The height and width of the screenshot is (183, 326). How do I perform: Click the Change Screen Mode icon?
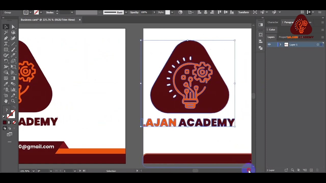pos(9,134)
